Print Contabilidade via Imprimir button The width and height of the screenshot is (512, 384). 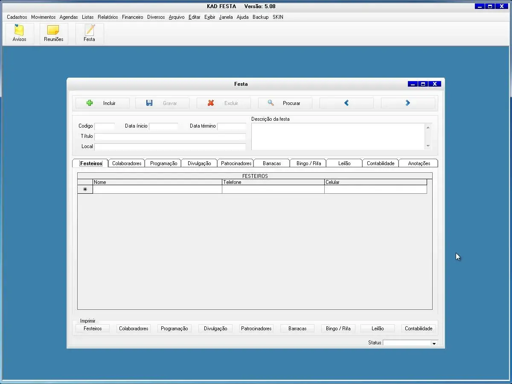click(x=419, y=329)
